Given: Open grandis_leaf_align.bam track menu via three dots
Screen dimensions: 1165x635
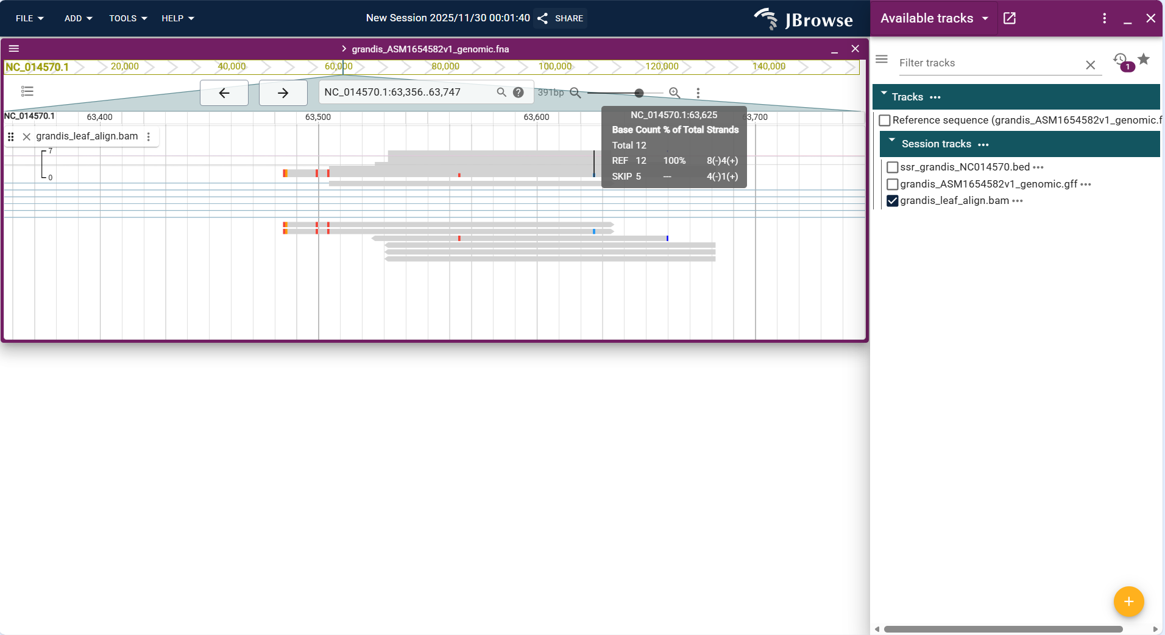Looking at the screenshot, I should coord(1017,201).
